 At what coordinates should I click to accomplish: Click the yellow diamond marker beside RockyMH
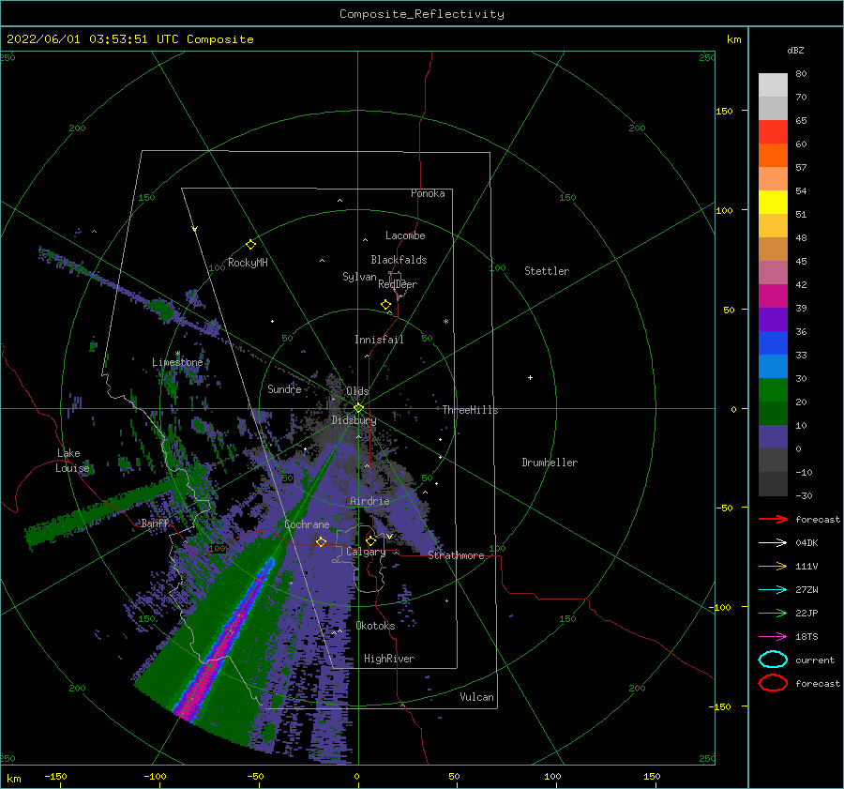[x=250, y=245]
